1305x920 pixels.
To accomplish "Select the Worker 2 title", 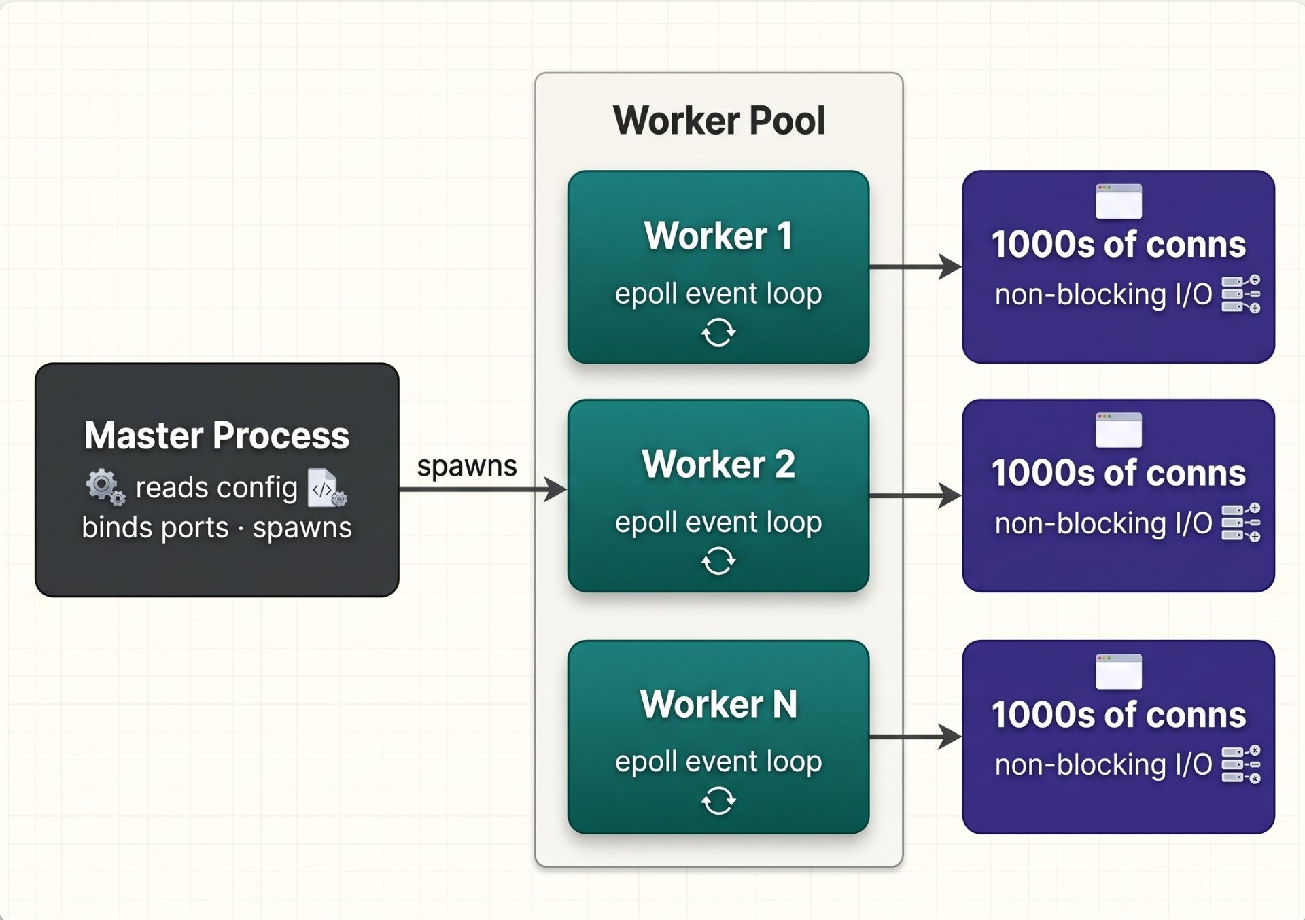I will coord(718,464).
